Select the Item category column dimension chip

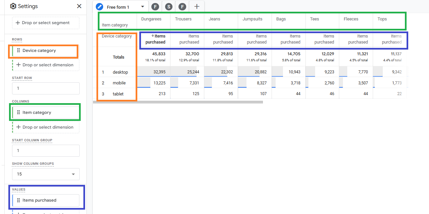coord(46,113)
